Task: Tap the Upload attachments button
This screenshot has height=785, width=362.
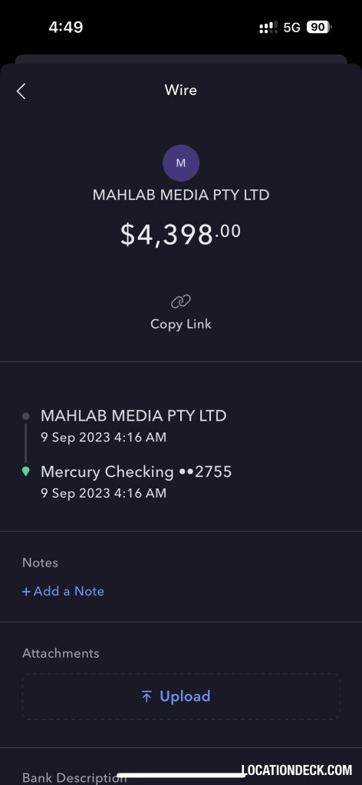Action: pyautogui.click(x=181, y=696)
